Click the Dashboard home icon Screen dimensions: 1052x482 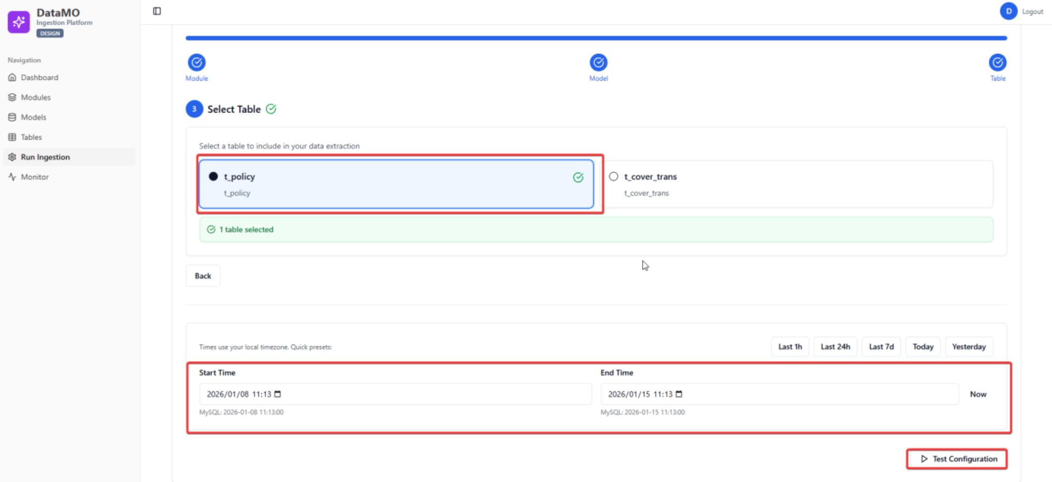click(12, 78)
